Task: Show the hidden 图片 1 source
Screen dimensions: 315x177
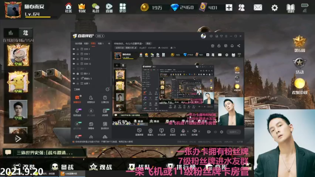Action: pyautogui.click(x=74, y=68)
